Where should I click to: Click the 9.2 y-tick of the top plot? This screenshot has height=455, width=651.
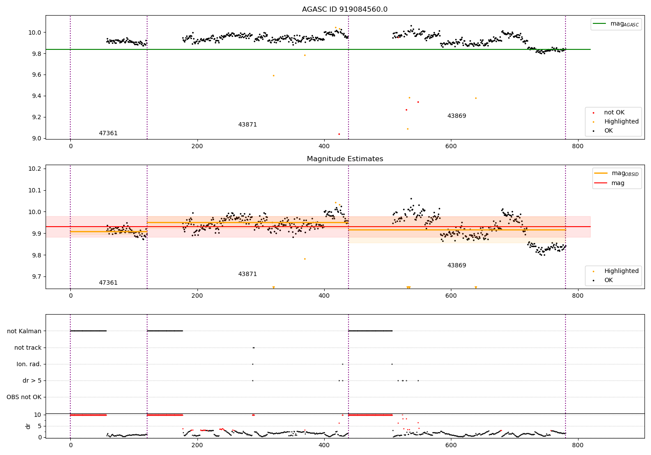click(36, 117)
